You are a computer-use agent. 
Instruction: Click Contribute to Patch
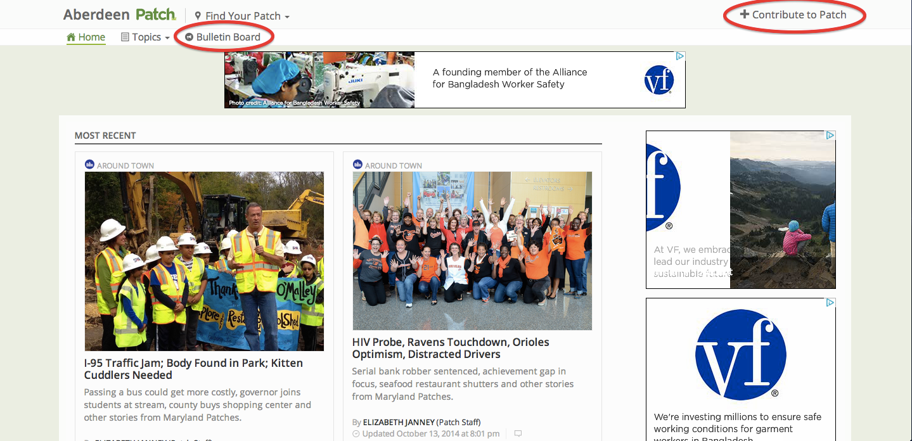(793, 15)
